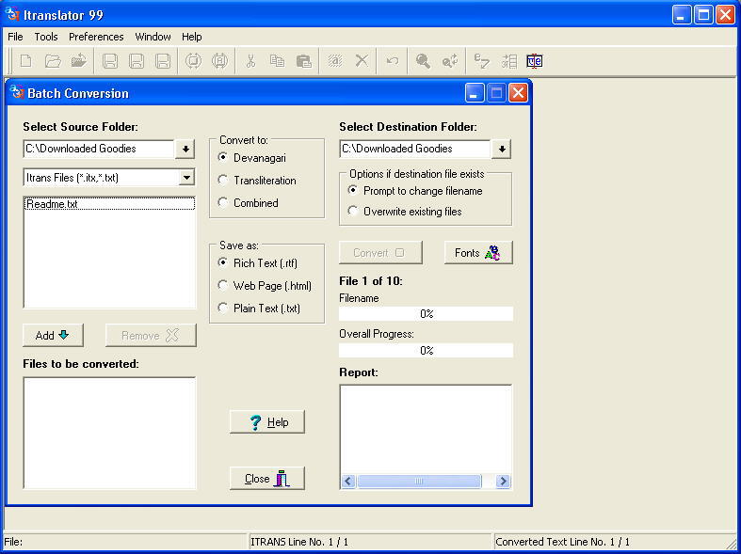
Task: Select Rich Text (.rtf) save format
Action: [258, 262]
